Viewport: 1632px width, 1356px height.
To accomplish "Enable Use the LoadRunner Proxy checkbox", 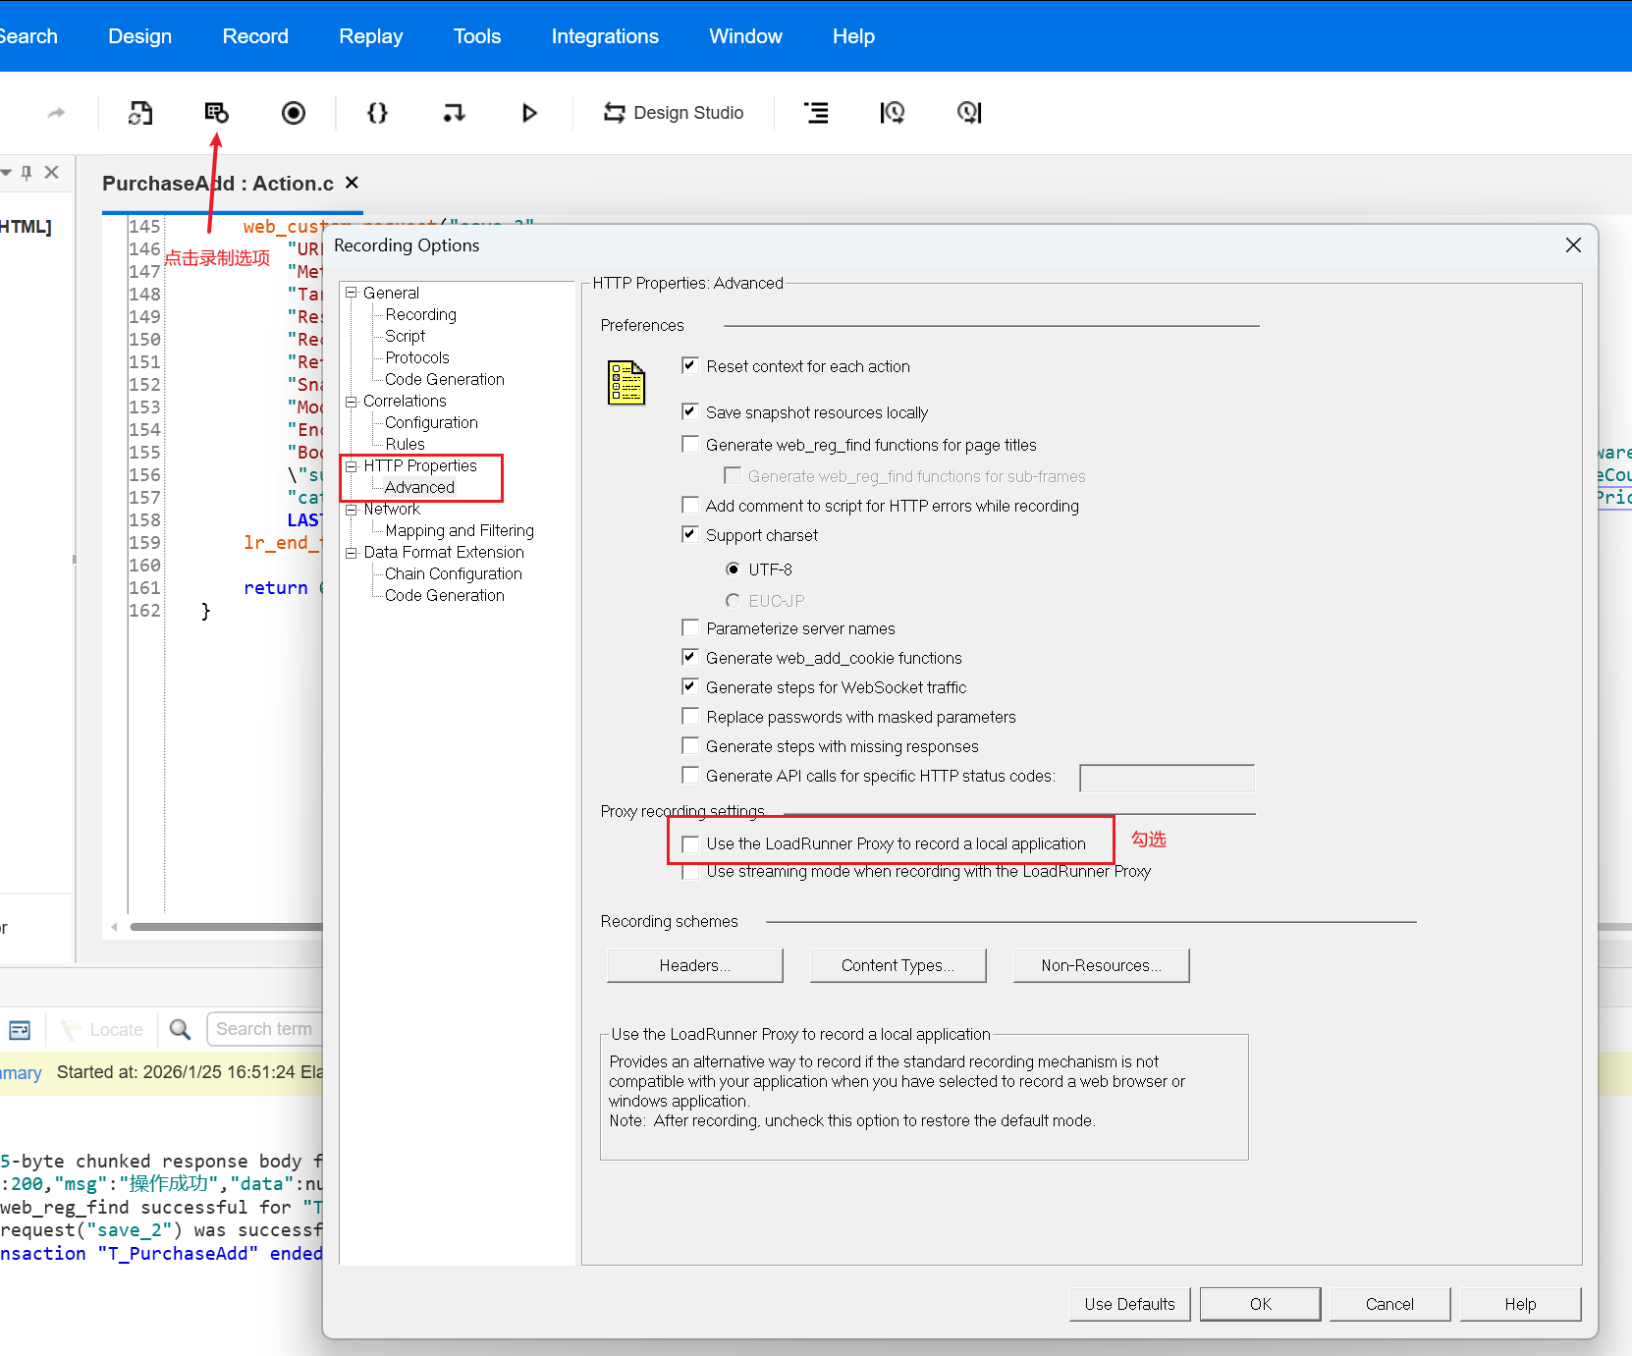I will [x=691, y=843].
